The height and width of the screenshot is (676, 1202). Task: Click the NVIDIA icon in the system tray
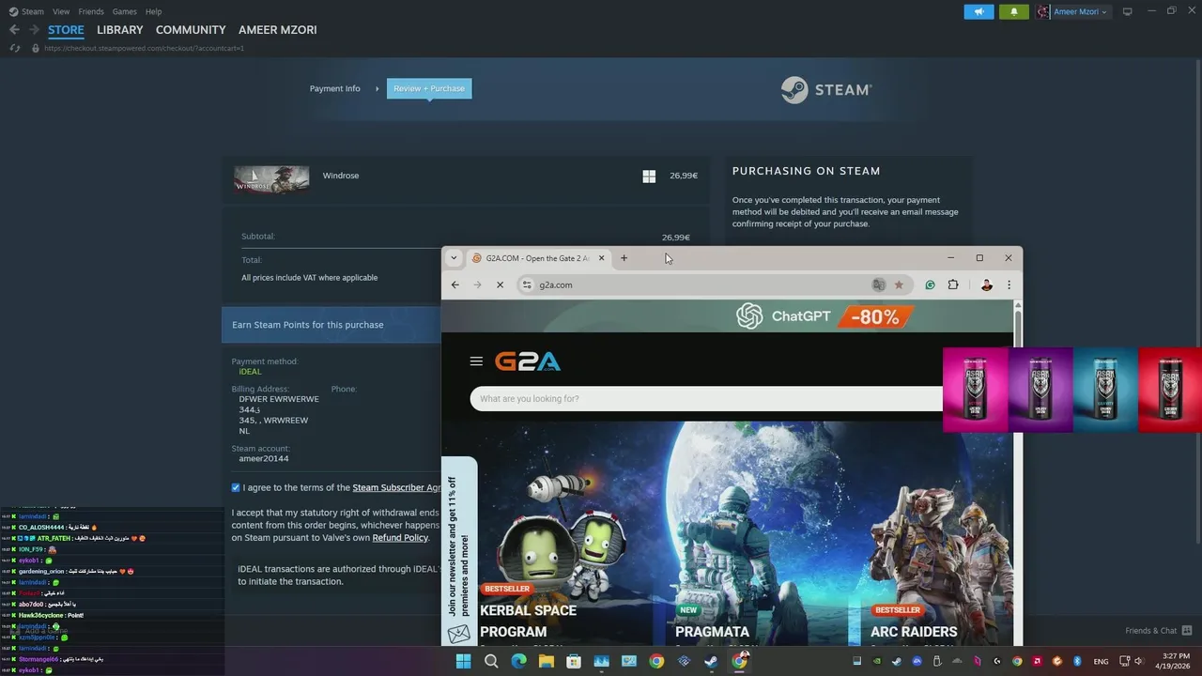(x=877, y=661)
